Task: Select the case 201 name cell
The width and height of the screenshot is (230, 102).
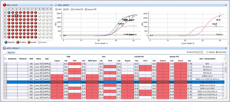Action: coord(38,76)
